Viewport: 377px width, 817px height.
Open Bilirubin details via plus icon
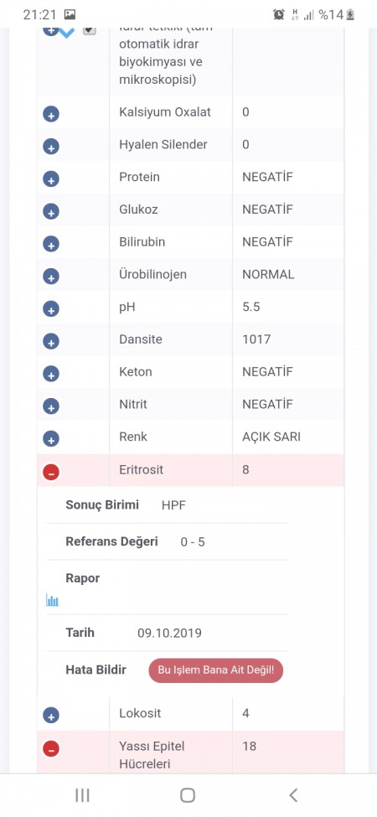click(x=51, y=244)
